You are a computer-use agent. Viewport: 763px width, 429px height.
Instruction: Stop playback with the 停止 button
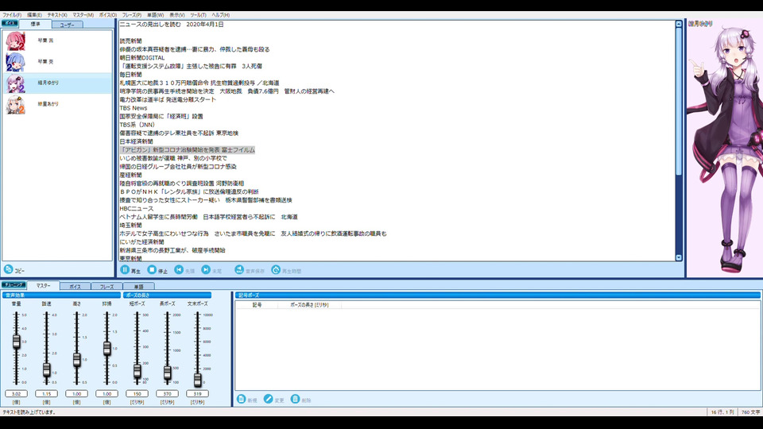152,269
